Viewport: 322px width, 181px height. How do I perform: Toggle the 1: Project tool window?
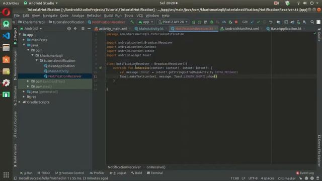(15, 36)
